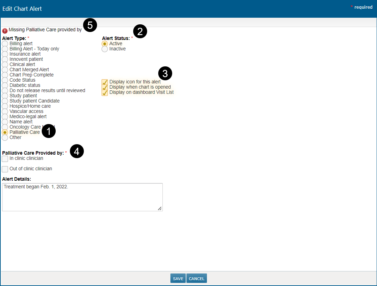
Task: Toggle Display on dashboard Visit List checkbox
Action: pos(105,92)
